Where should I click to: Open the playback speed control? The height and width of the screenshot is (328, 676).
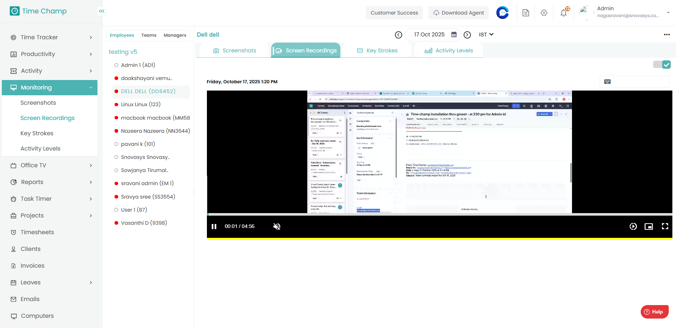633,227
